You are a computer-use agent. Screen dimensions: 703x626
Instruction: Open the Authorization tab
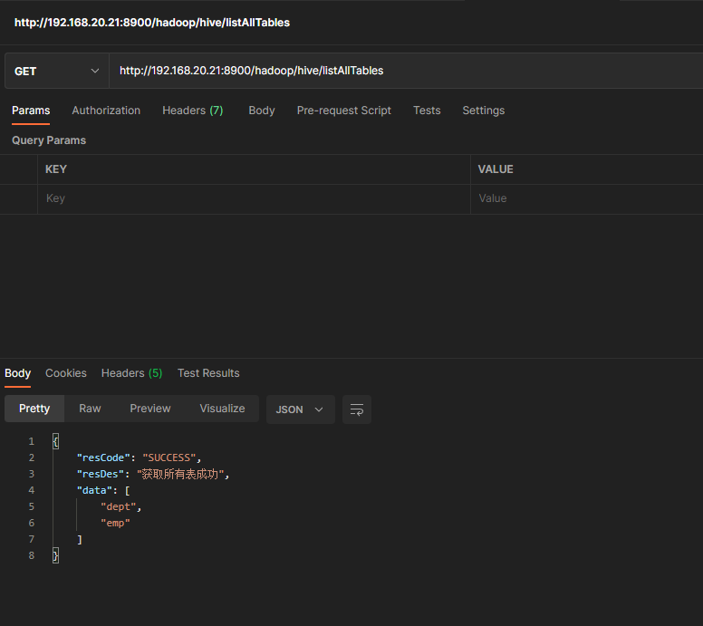pos(106,111)
